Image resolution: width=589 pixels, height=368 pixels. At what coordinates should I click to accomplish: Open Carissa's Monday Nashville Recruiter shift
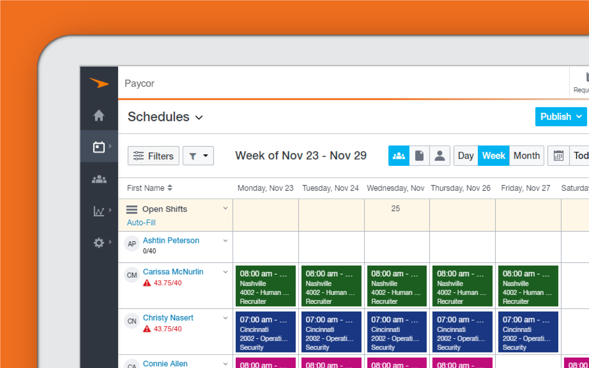pos(265,286)
